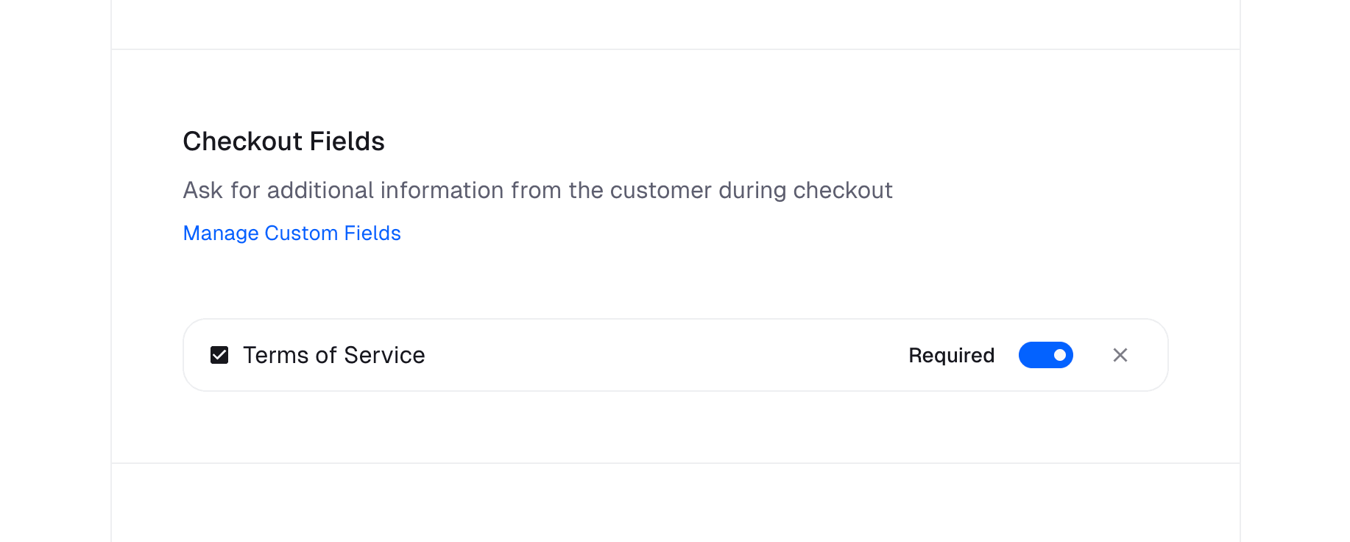The width and height of the screenshot is (1350, 542).
Task: Click the gray cross at the row's end
Action: point(1120,355)
